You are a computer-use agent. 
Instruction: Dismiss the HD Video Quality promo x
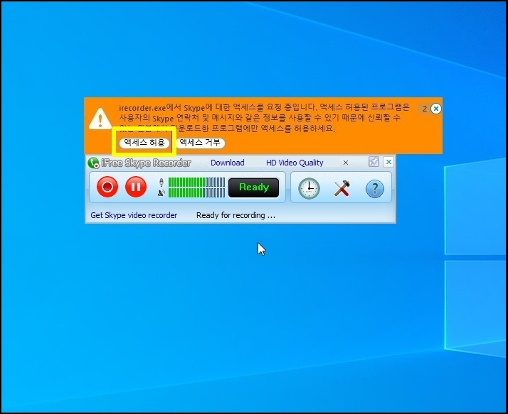click(x=346, y=163)
